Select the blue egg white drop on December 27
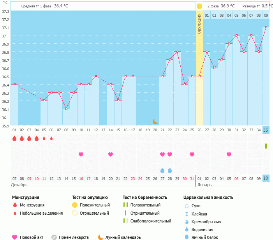273x240 pixels. click(x=162, y=171)
